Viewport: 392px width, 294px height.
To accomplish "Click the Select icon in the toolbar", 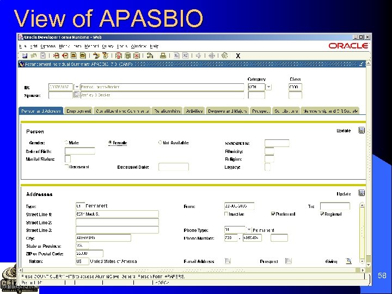I will (x=43, y=56).
